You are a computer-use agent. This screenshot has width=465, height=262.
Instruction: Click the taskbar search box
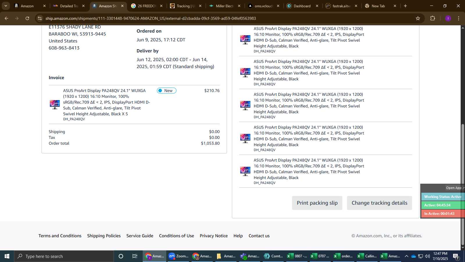(x=64, y=256)
